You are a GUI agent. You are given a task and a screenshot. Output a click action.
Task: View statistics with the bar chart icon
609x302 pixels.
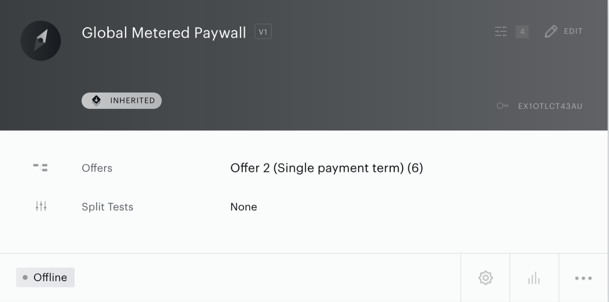(534, 278)
